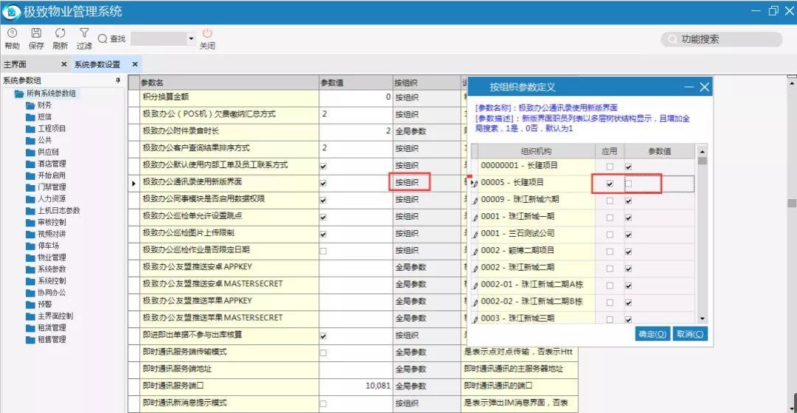The image size is (797, 413).
Task: Toggle 参数值 checkbox for 00005 - 长隆项目
Action: pyautogui.click(x=629, y=184)
